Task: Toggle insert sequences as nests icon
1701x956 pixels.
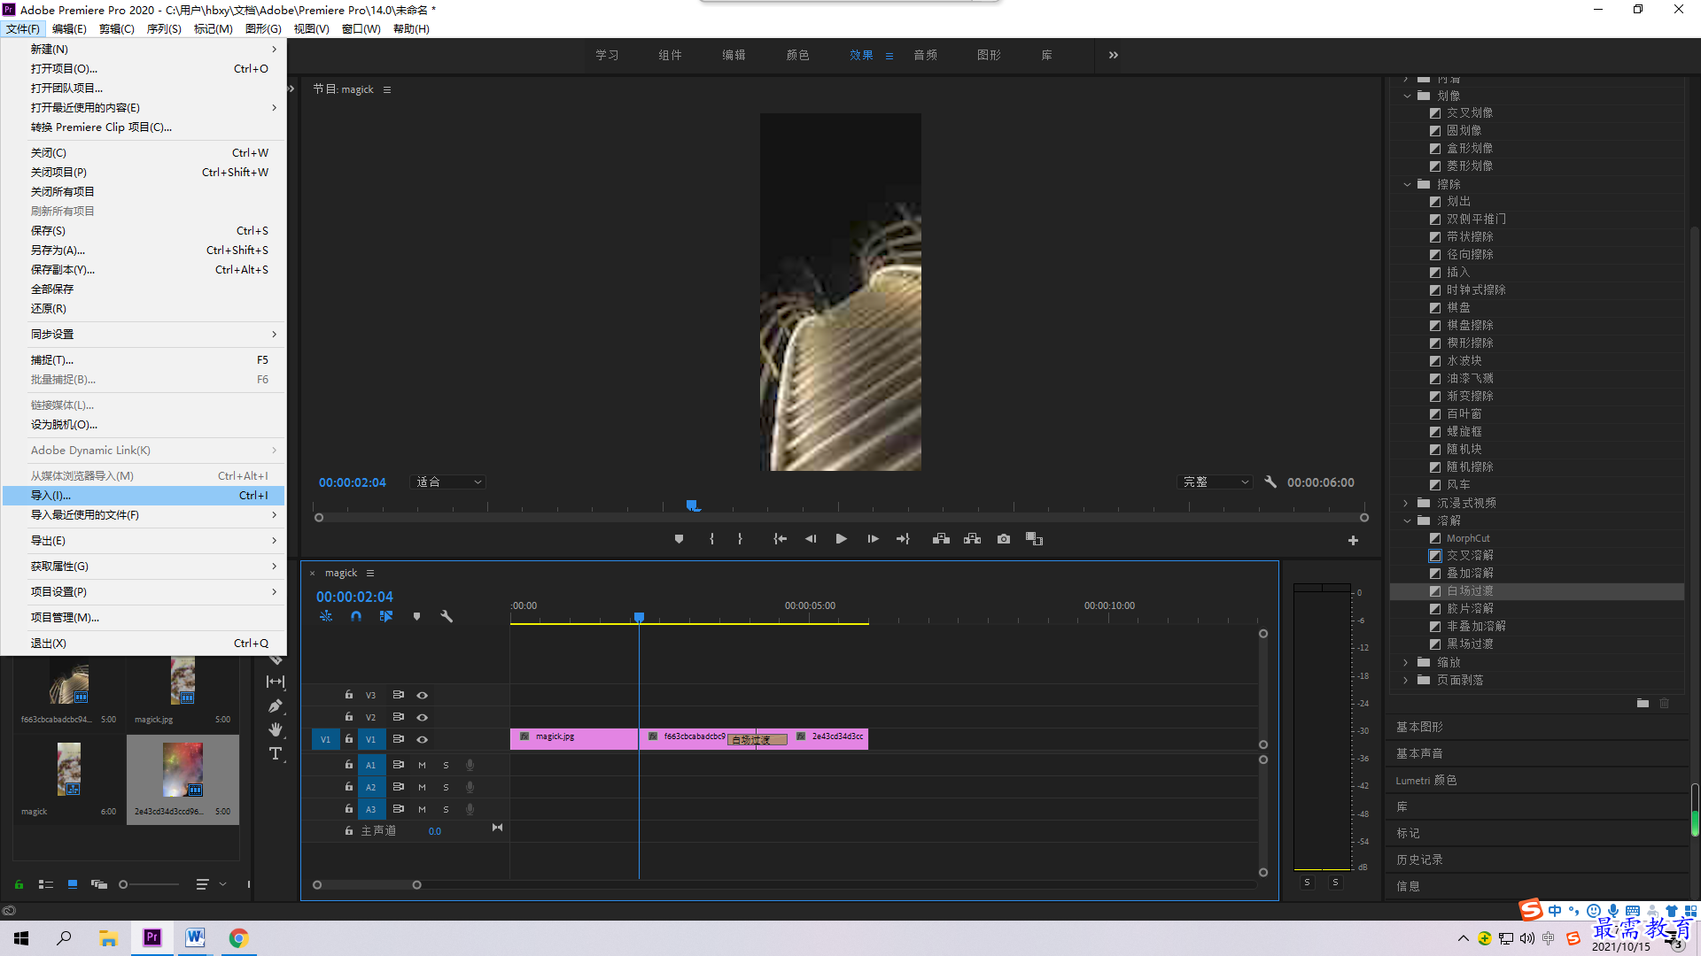Action: tap(326, 616)
